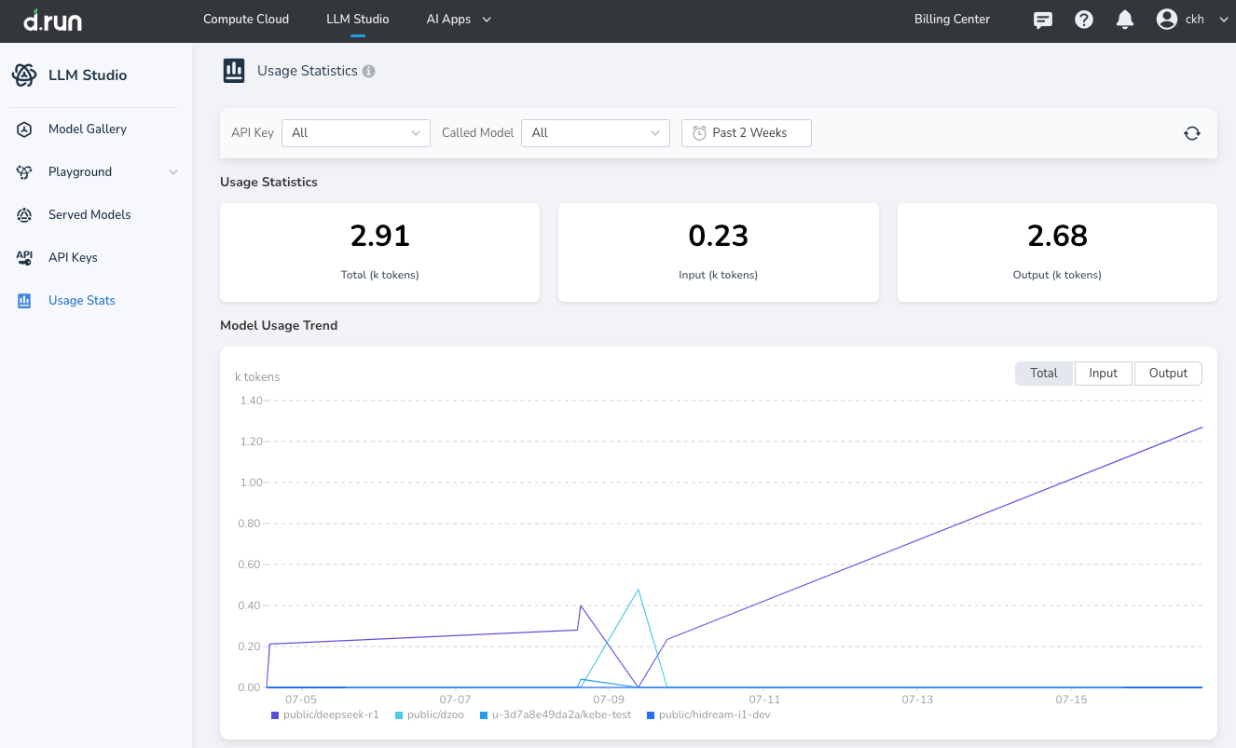Open the ckh user account menu
Viewport: 1236px width, 748px height.
[1193, 20]
